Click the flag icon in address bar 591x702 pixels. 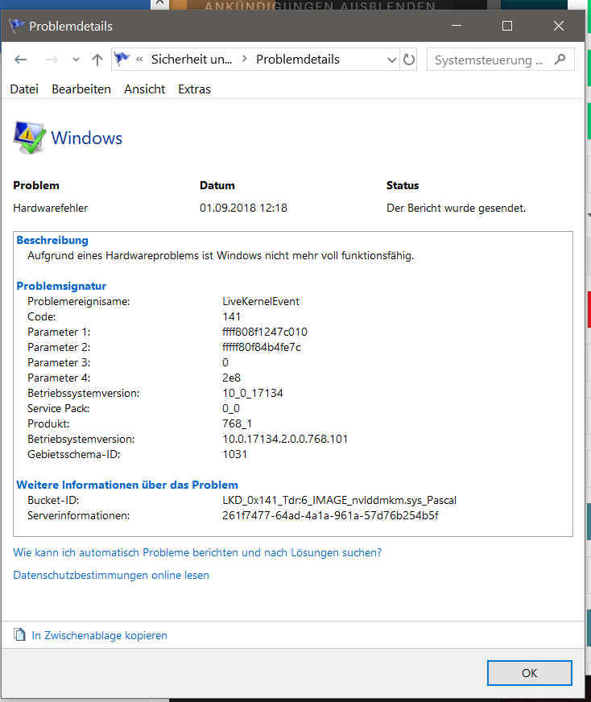point(122,59)
